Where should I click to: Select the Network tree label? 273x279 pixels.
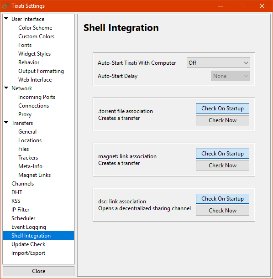(21, 88)
